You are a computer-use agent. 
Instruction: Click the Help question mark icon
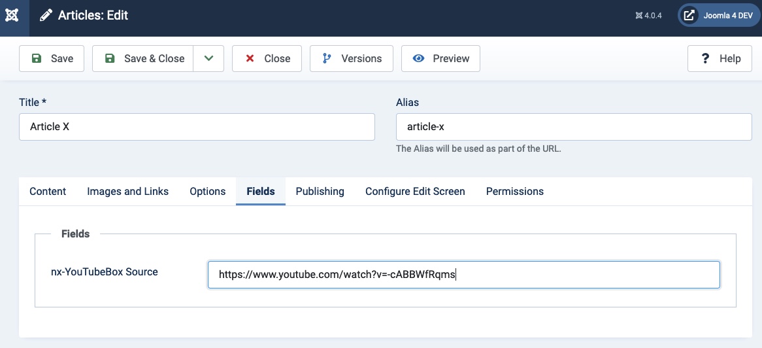(x=705, y=58)
